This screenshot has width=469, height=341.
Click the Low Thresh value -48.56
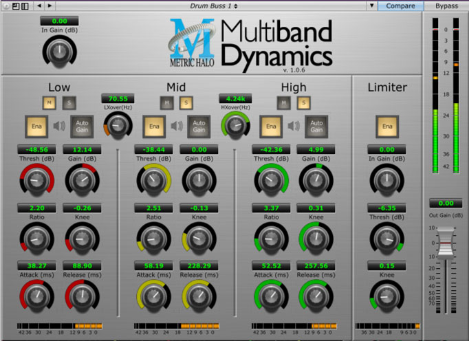pos(36,150)
